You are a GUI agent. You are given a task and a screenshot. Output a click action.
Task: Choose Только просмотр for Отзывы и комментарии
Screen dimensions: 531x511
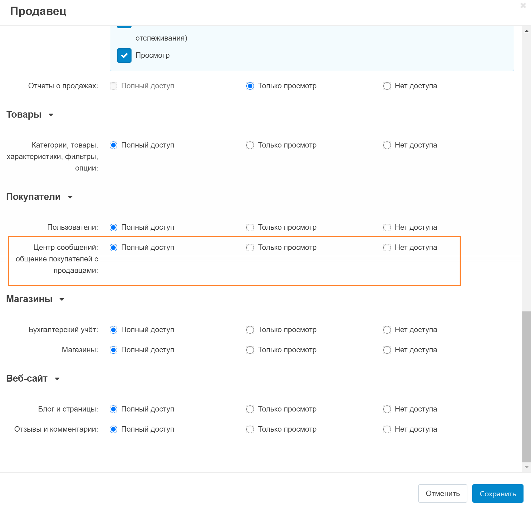(x=250, y=429)
